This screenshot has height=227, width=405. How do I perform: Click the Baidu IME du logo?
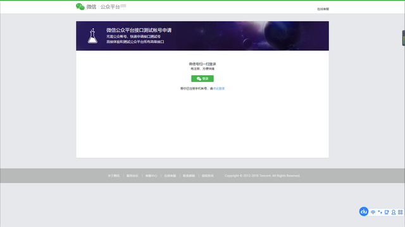click(x=364, y=212)
